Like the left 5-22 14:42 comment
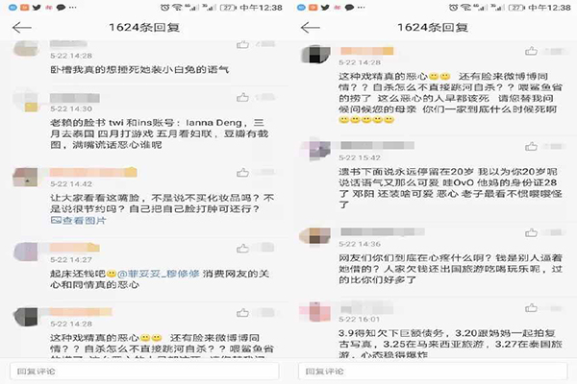 click(242, 173)
